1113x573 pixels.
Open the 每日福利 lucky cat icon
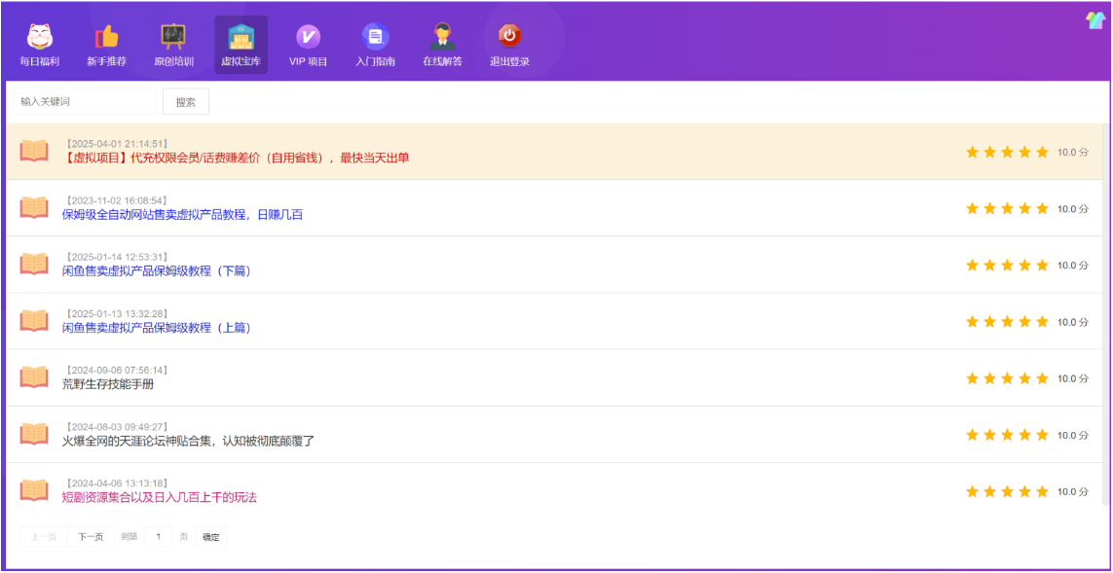tap(39, 38)
